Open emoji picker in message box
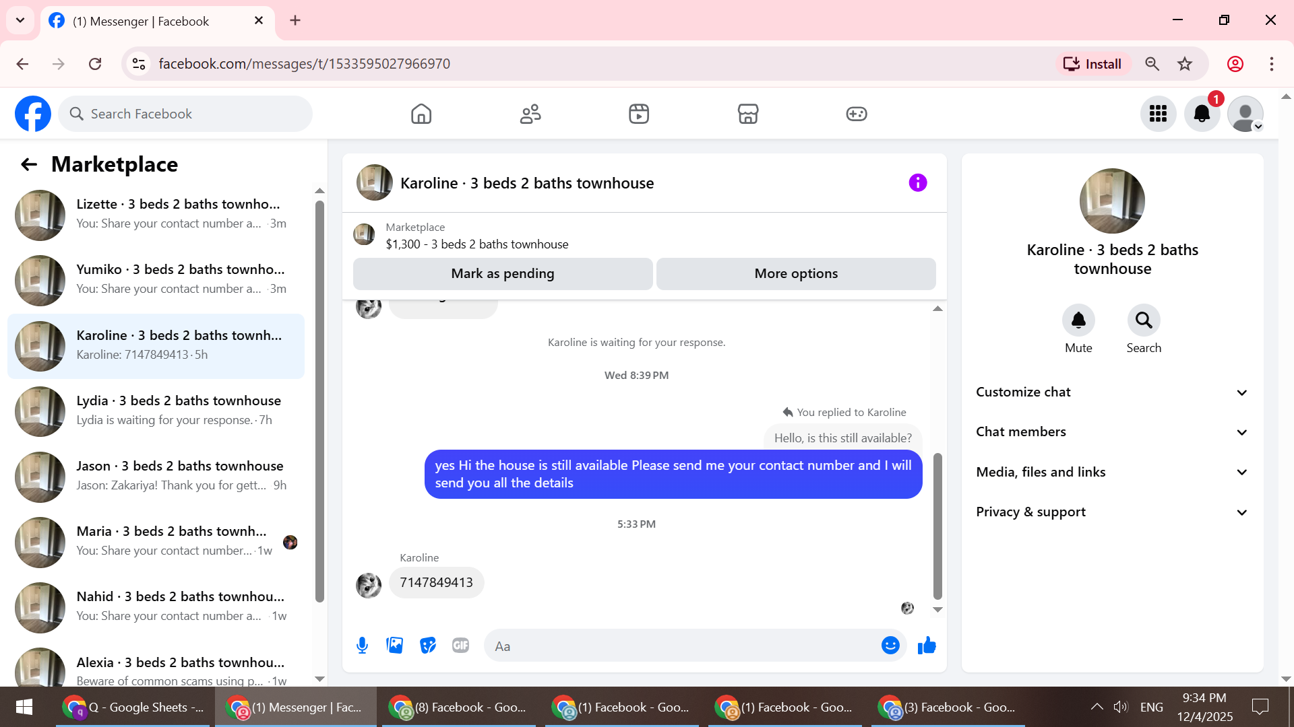 [x=890, y=646]
